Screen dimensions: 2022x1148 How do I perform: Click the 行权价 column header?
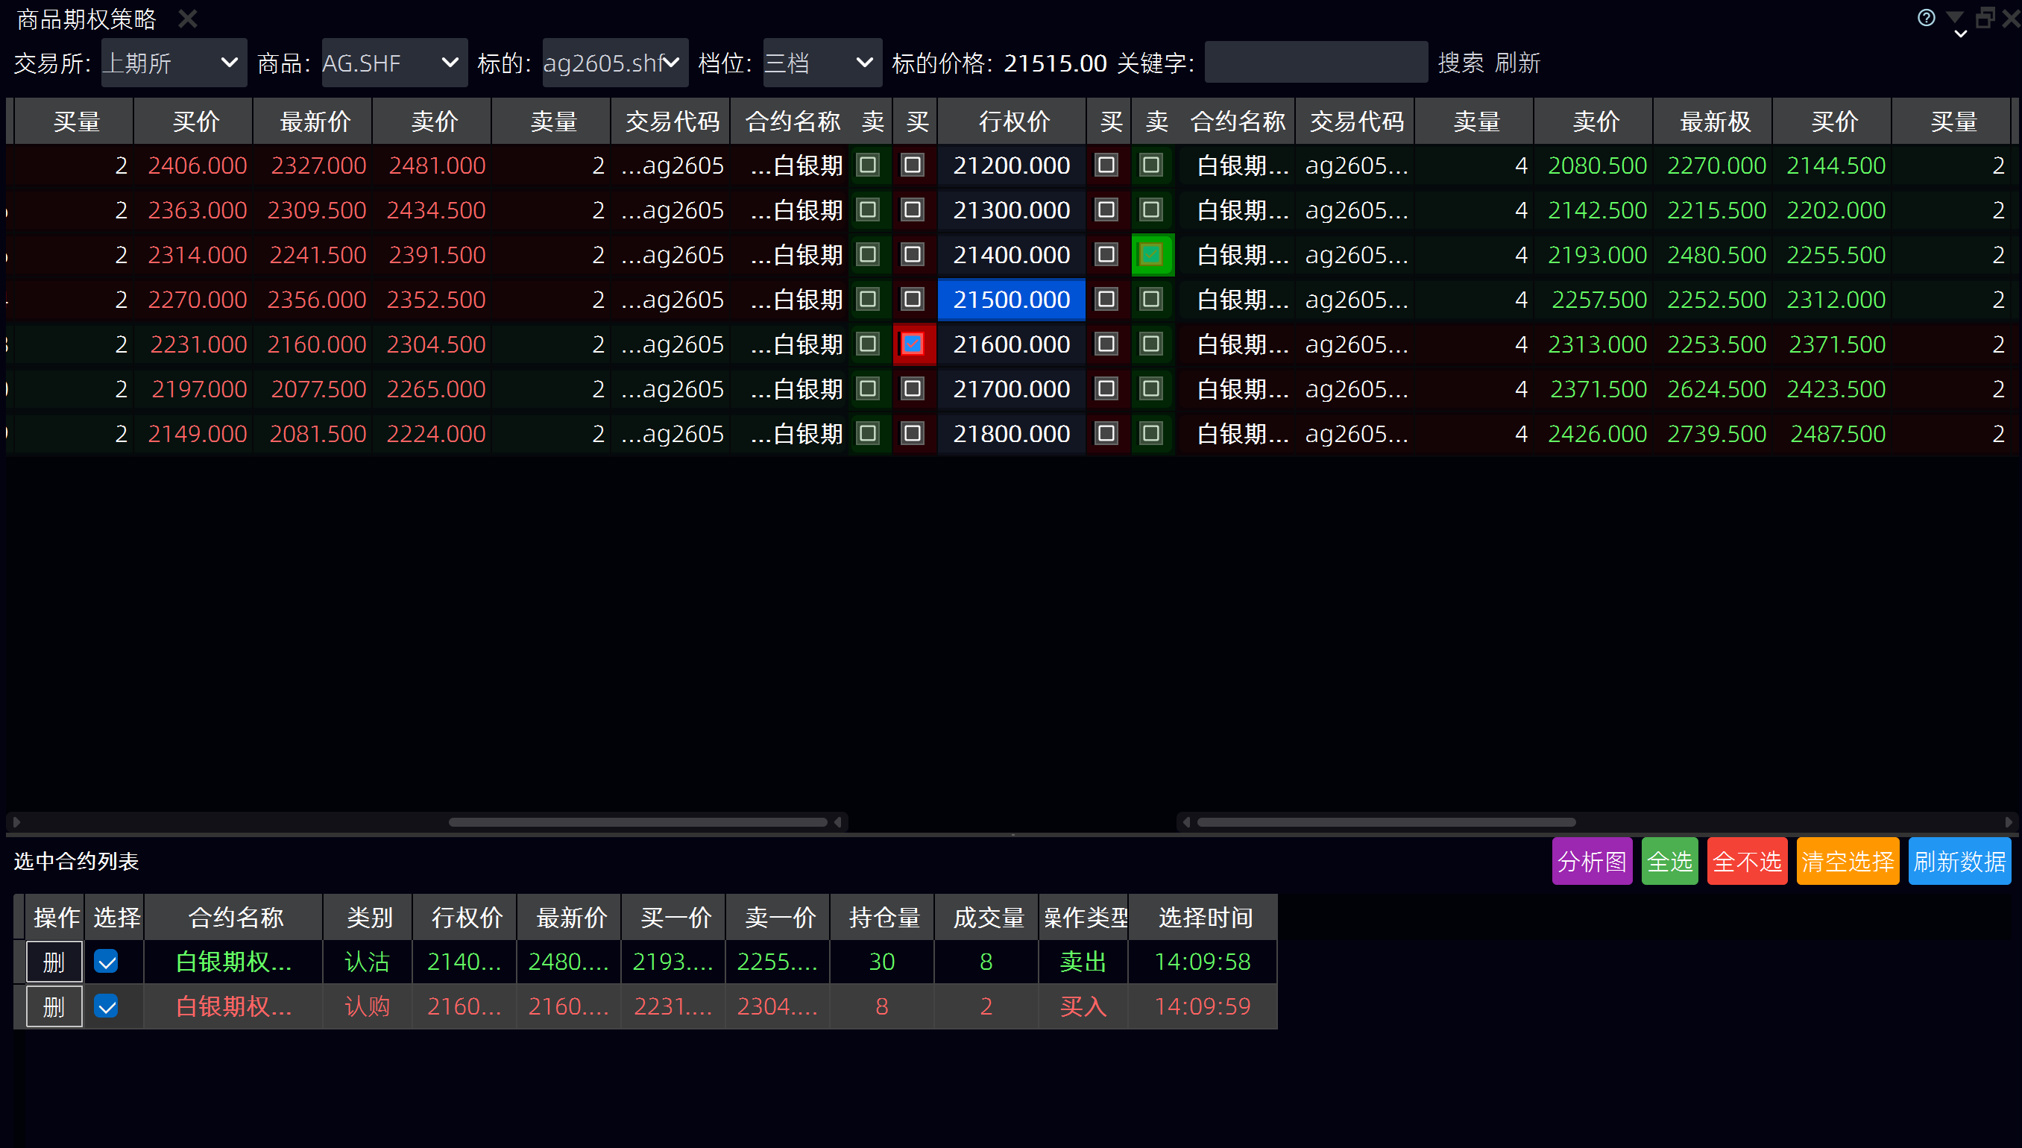pyautogui.click(x=1012, y=122)
